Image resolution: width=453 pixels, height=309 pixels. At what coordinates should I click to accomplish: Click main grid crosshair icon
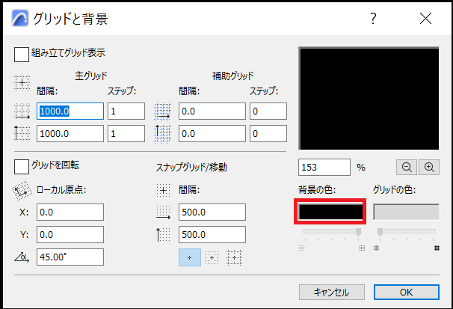[x=22, y=82]
